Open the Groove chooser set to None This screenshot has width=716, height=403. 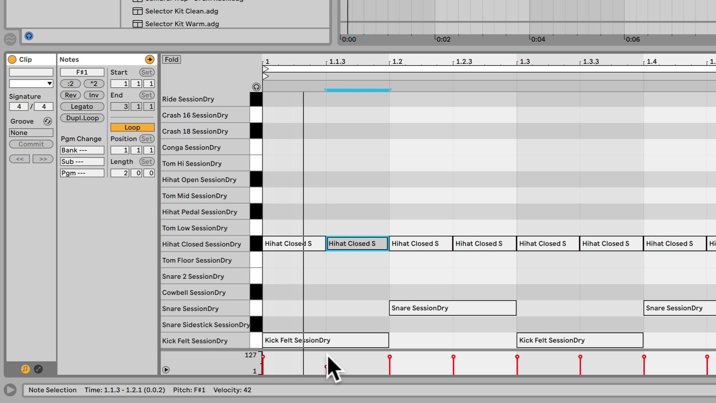pyautogui.click(x=31, y=132)
